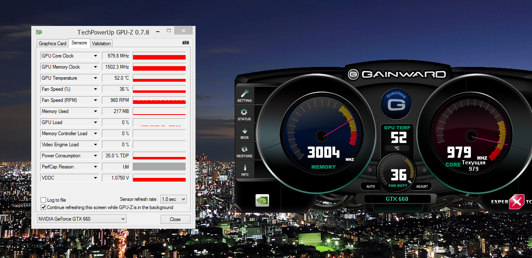This screenshot has height=258, width=532.
Task: Set fan duty to Auto in Gainward
Action: pyautogui.click(x=371, y=187)
